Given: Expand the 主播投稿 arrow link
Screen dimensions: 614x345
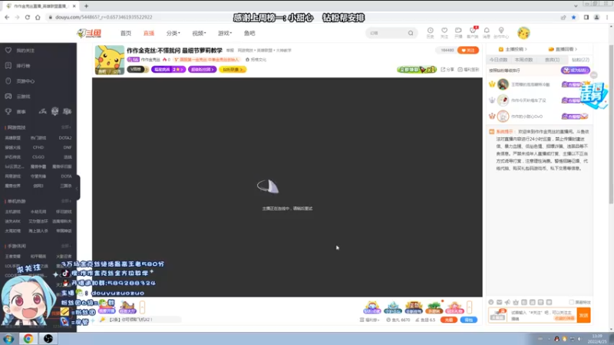Looking at the screenshot, I should (513, 49).
